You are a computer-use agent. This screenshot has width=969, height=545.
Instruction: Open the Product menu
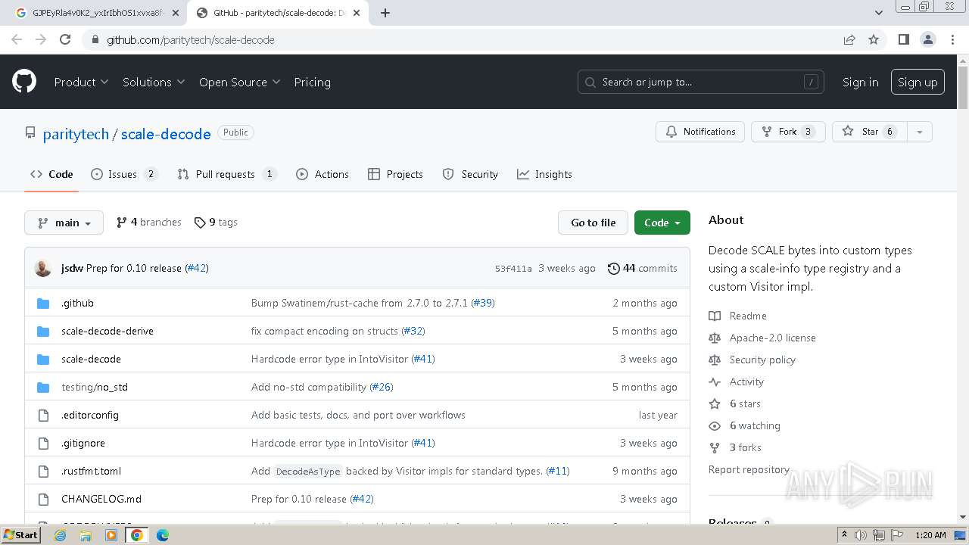tap(81, 82)
